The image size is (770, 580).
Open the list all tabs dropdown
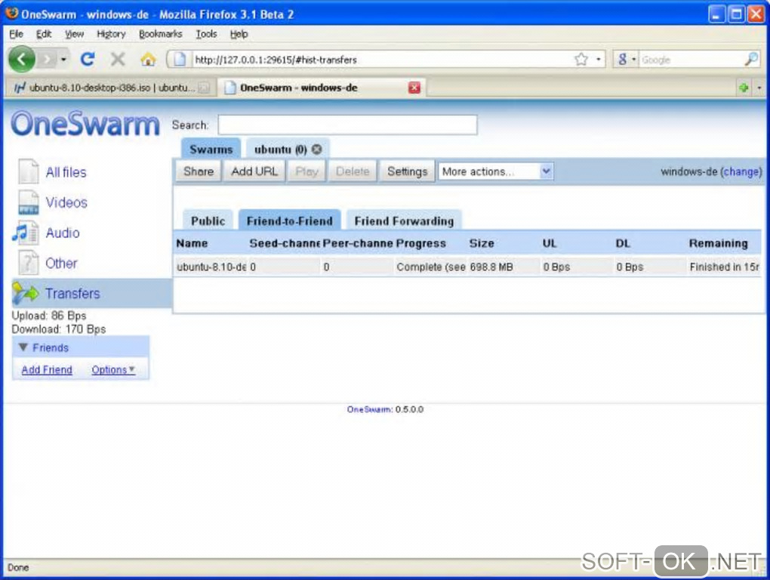(759, 88)
